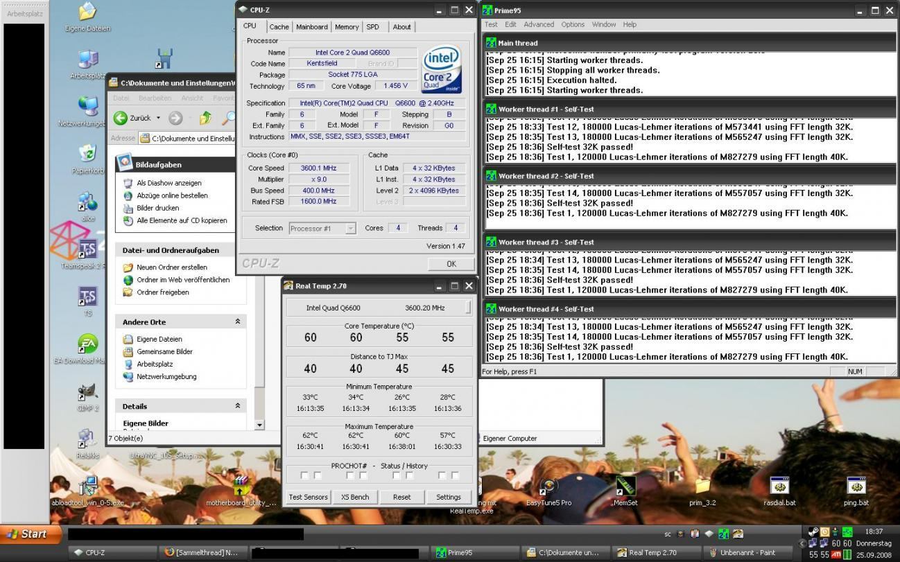900x562 pixels.
Task: Open the About tab in CPU-Z
Action: tap(402, 27)
